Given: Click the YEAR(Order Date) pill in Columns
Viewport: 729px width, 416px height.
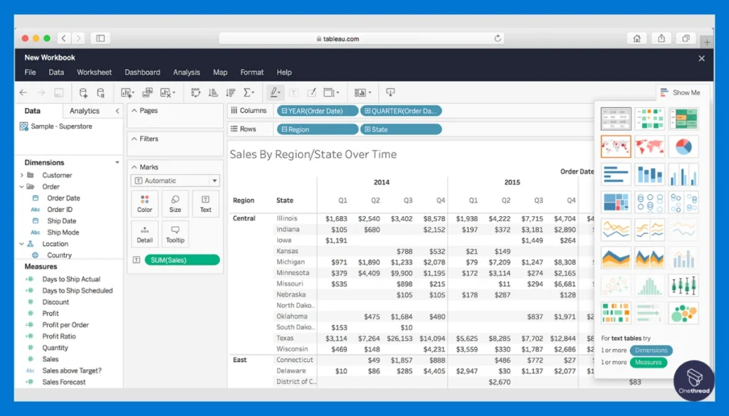Looking at the screenshot, I should [x=318, y=111].
